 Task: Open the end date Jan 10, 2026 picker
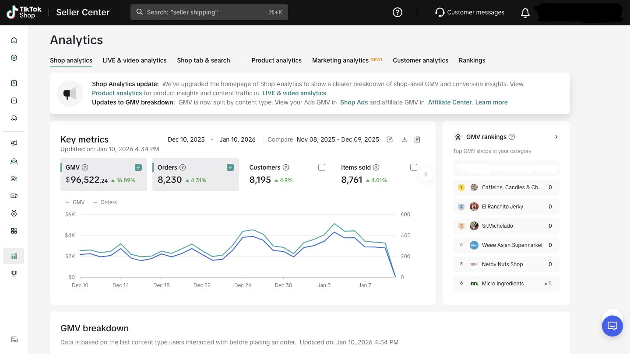tap(237, 139)
